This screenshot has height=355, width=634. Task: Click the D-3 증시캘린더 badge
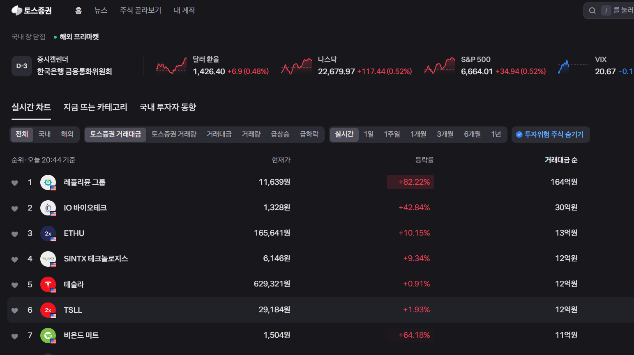coord(21,66)
